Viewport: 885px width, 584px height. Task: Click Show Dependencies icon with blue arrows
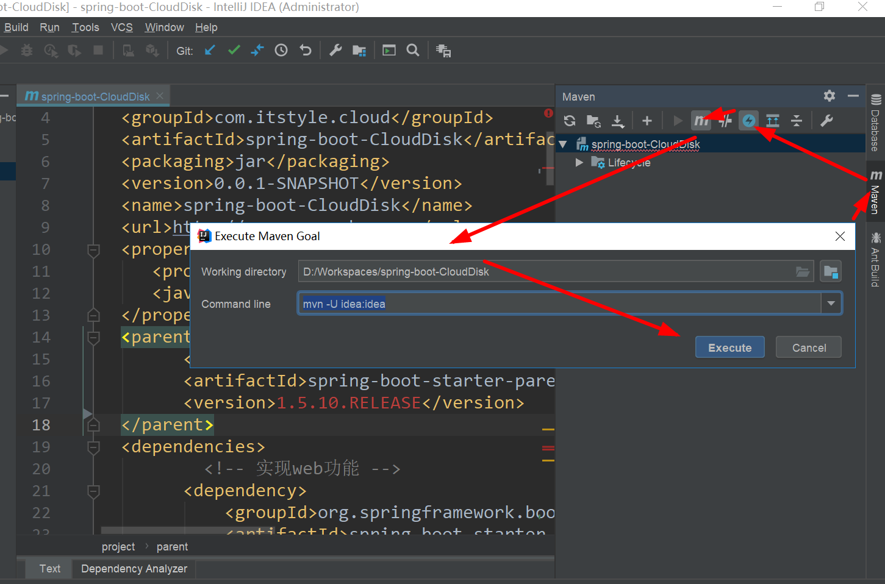[x=773, y=121]
